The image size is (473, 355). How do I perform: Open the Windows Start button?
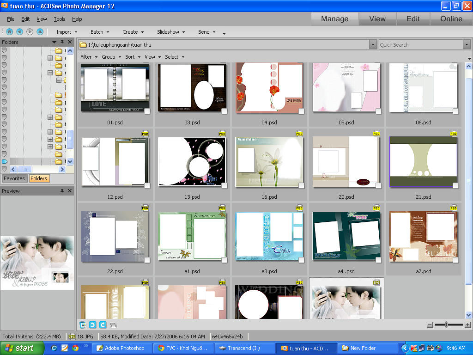coord(22,348)
